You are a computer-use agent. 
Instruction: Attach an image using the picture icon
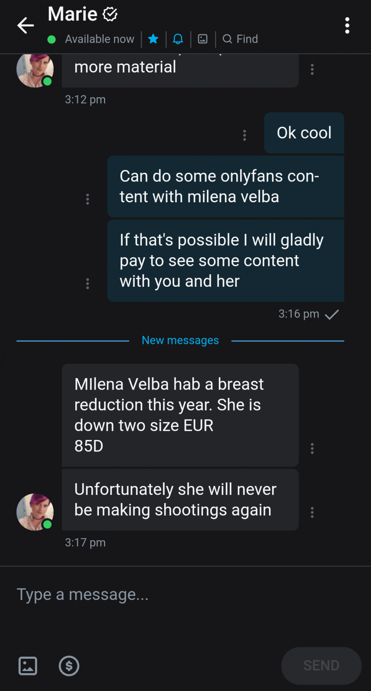[x=28, y=666]
